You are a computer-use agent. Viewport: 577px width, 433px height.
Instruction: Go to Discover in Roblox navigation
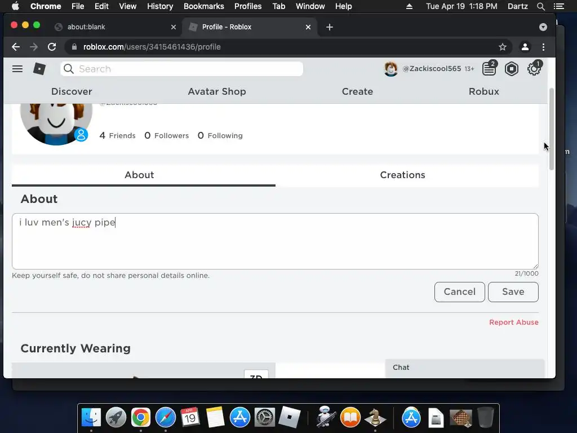[x=72, y=91]
